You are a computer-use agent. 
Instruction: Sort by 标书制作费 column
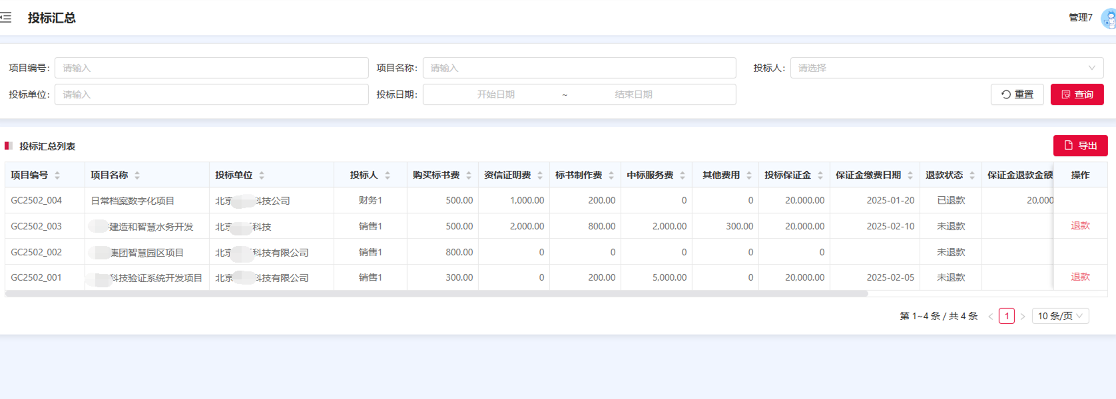click(611, 176)
